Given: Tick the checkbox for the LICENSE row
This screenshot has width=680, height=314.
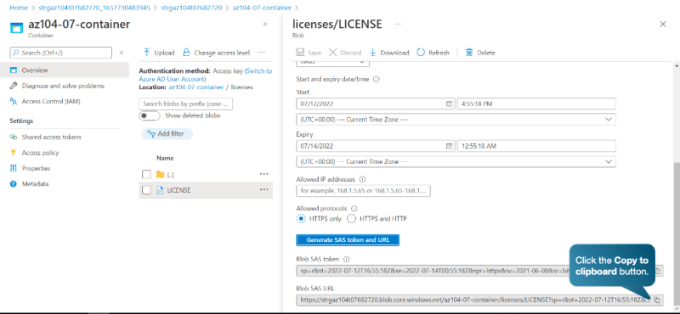Looking at the screenshot, I should point(146,190).
